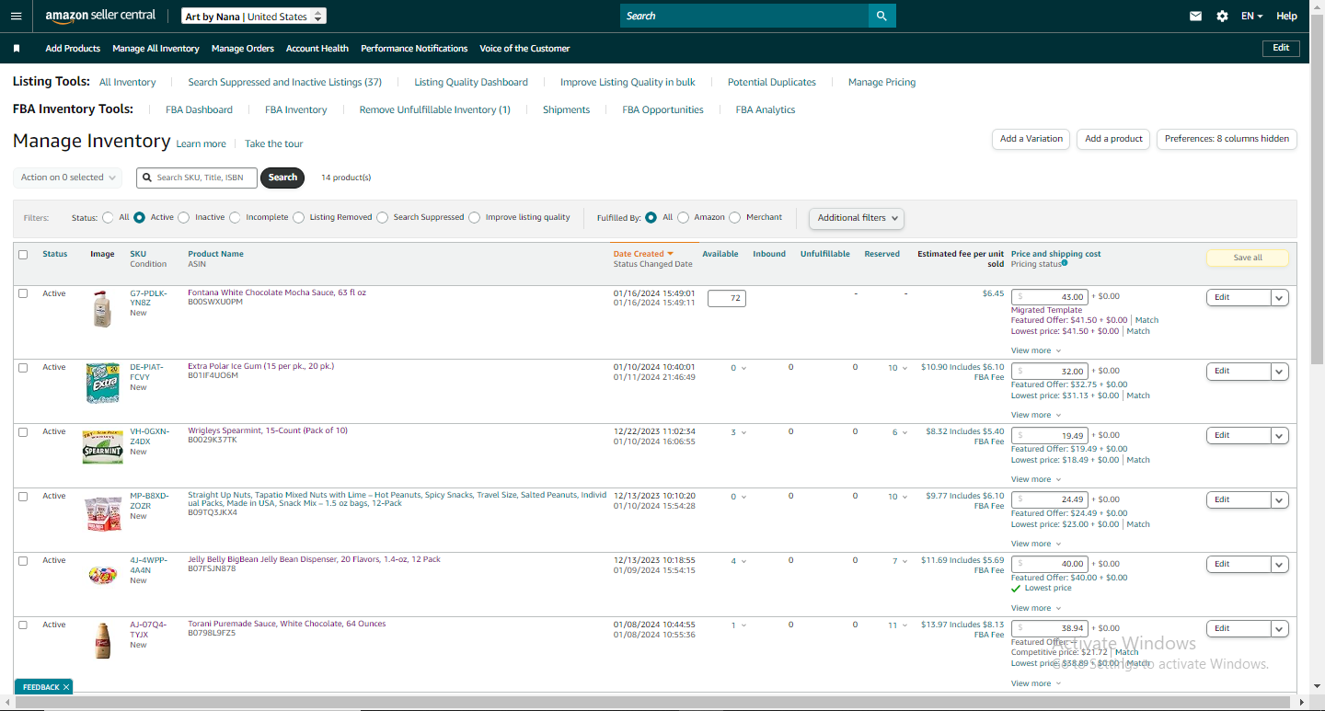Viewport: 1325px width, 711px height.
Task: Select the Incomplete status radio button
Action: coord(235,218)
